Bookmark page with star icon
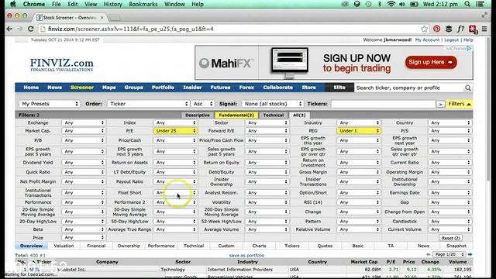The width and height of the screenshot is (496, 279). tap(424, 29)
